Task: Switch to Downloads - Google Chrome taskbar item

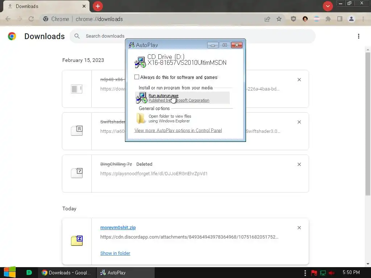Action: pyautogui.click(x=67, y=273)
